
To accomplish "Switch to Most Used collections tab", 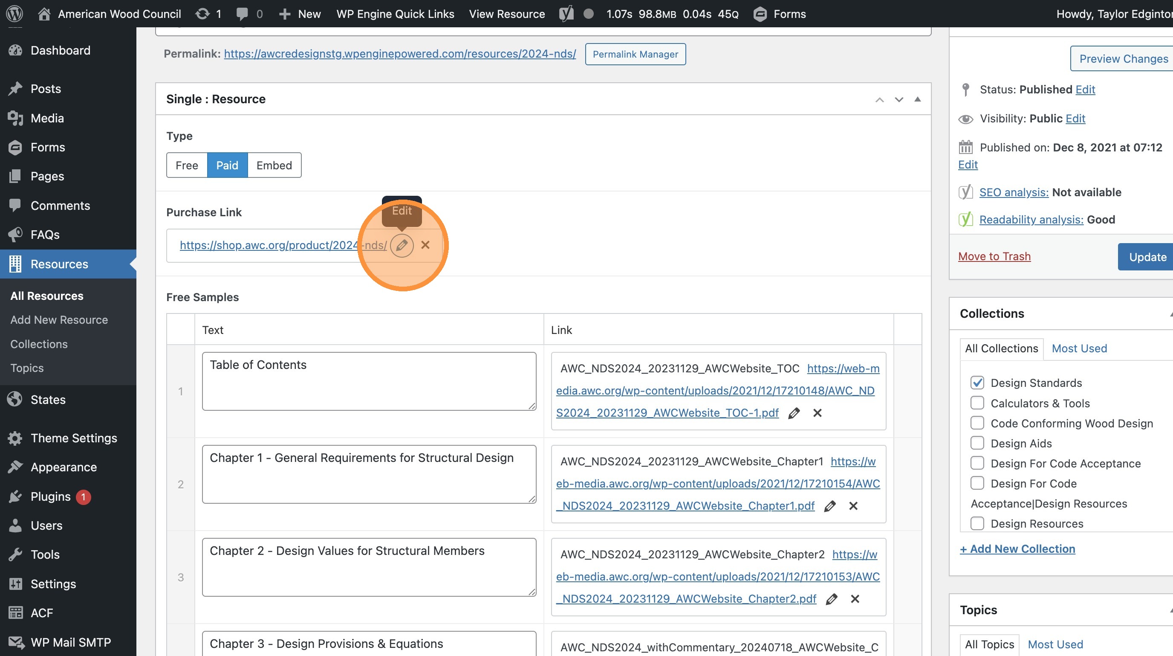I will click(x=1079, y=348).
